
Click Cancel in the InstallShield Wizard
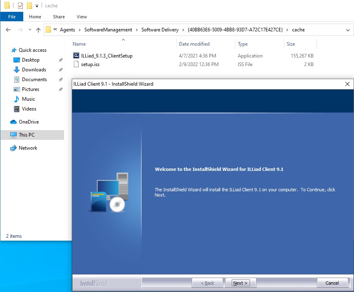click(x=332, y=283)
